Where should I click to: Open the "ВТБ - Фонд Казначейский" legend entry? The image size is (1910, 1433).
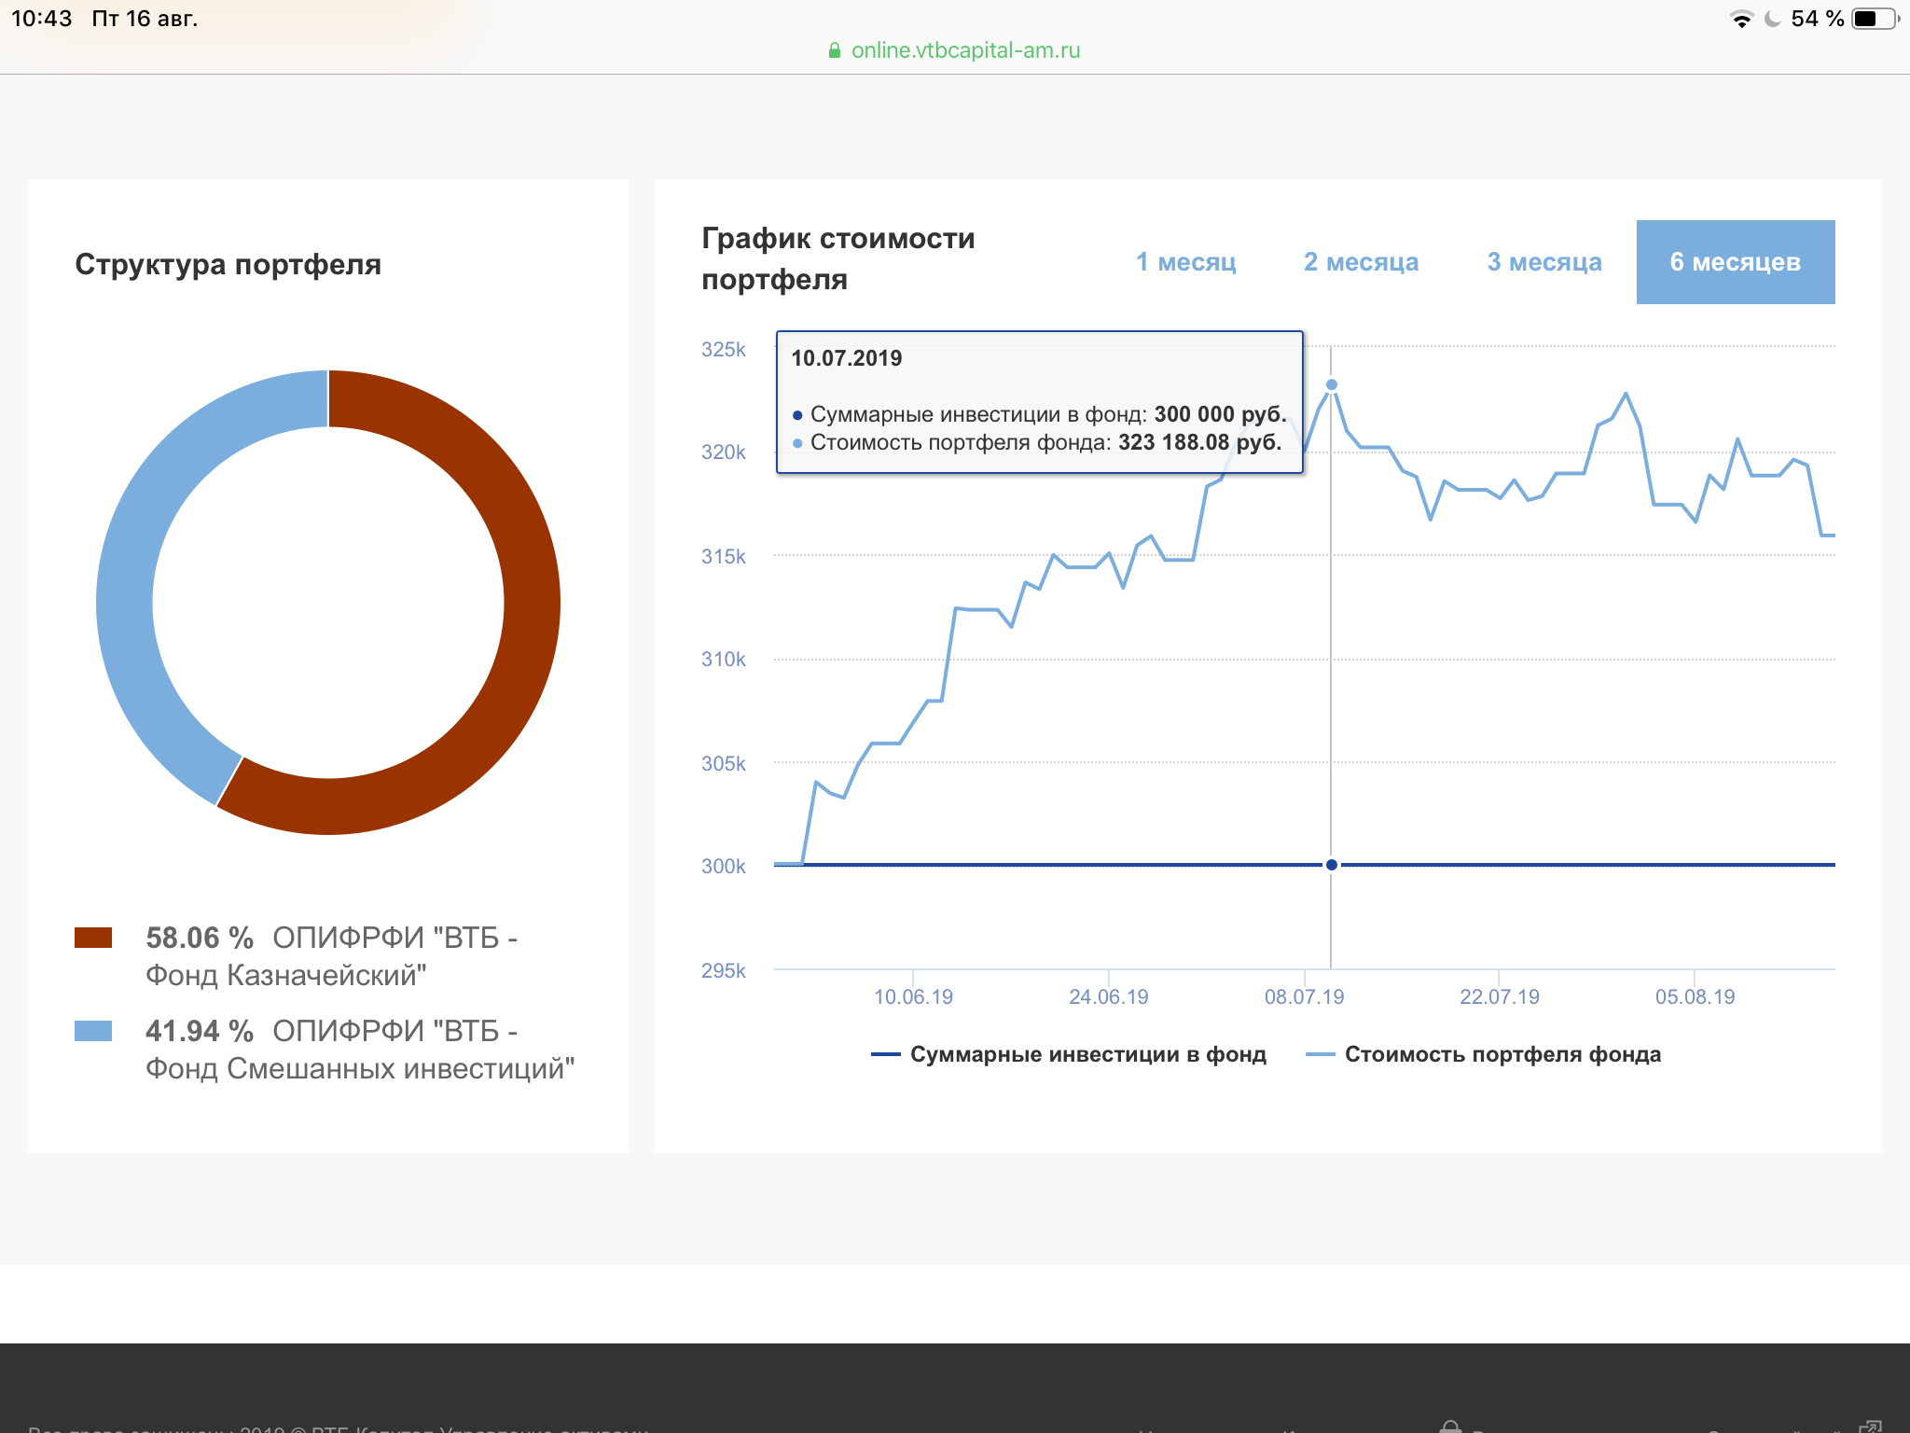332,956
